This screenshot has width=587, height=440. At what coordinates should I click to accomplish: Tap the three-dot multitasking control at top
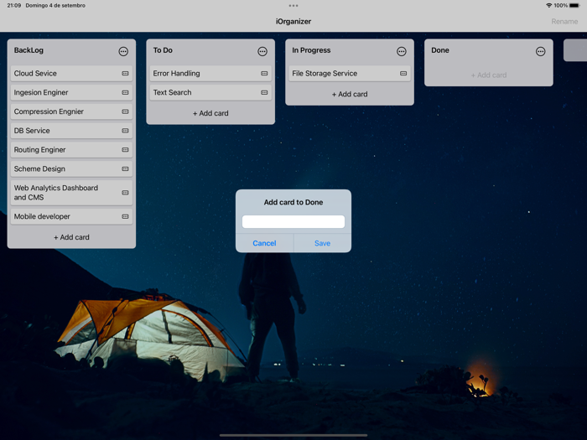click(x=293, y=6)
